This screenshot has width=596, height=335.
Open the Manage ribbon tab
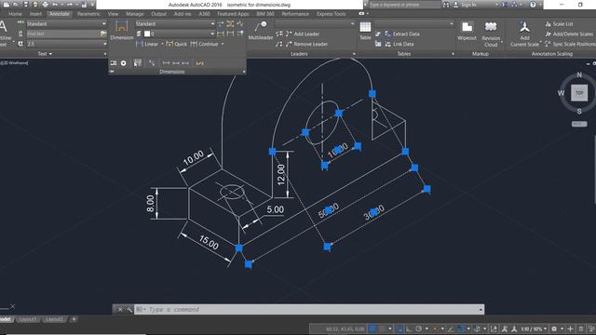134,14
